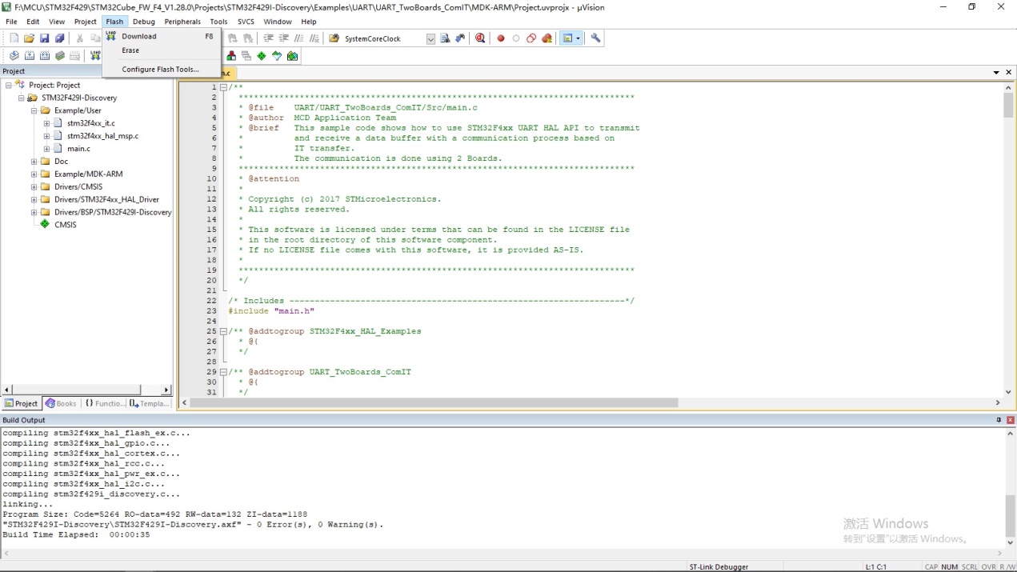Image resolution: width=1017 pixels, height=572 pixels.
Task: Open the SVCS menu
Action: tap(246, 22)
